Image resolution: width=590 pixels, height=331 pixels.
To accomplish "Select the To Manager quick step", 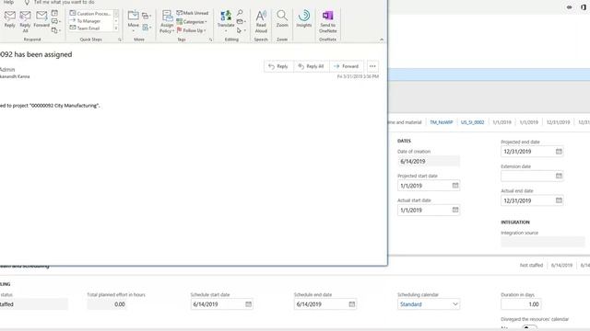I will 85,21.
